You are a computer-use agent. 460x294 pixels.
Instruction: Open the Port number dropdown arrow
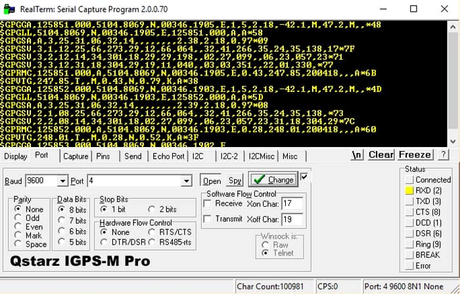pyautogui.click(x=186, y=181)
